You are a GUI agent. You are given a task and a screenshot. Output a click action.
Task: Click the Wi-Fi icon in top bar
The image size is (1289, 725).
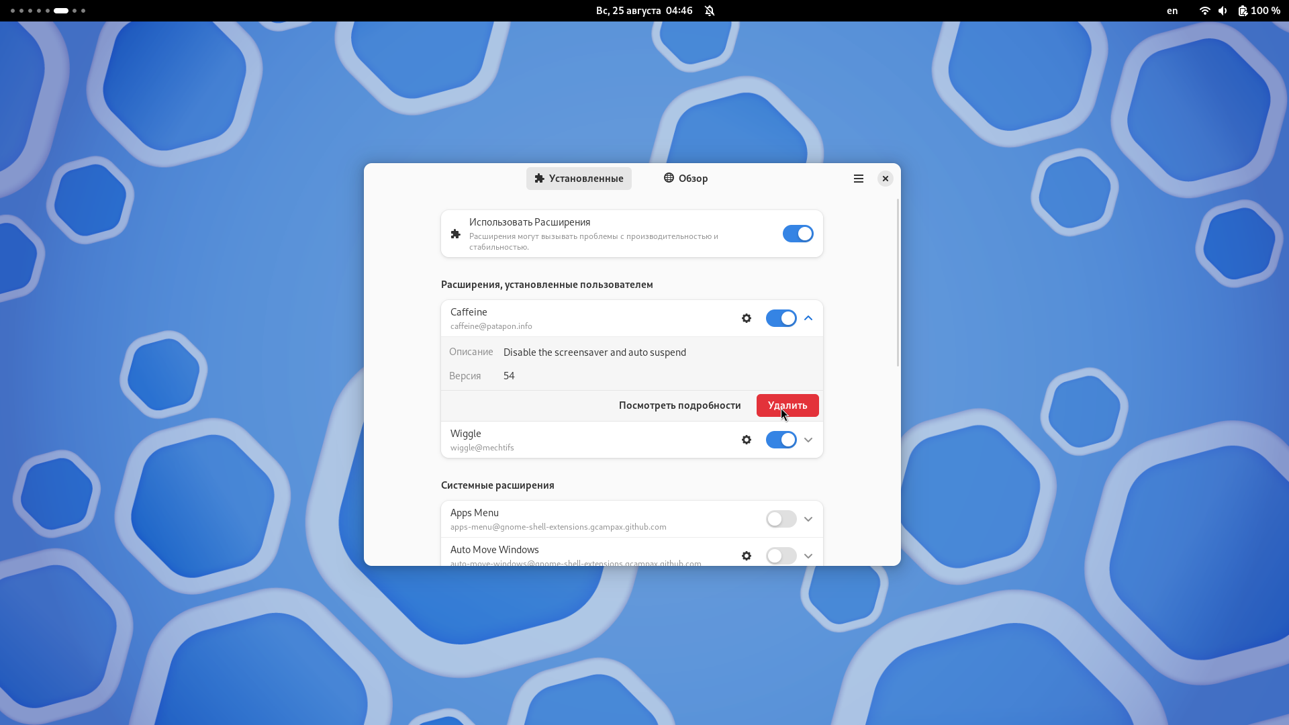point(1204,11)
